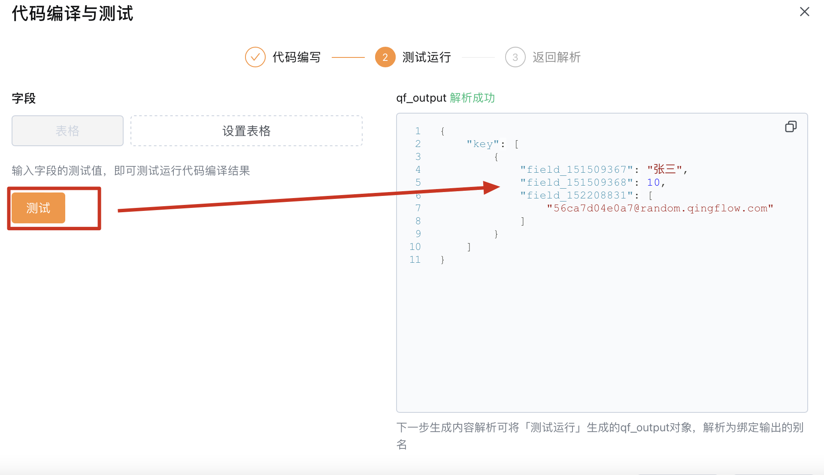
Task: Click the "张三" value in output
Action: tap(665, 169)
